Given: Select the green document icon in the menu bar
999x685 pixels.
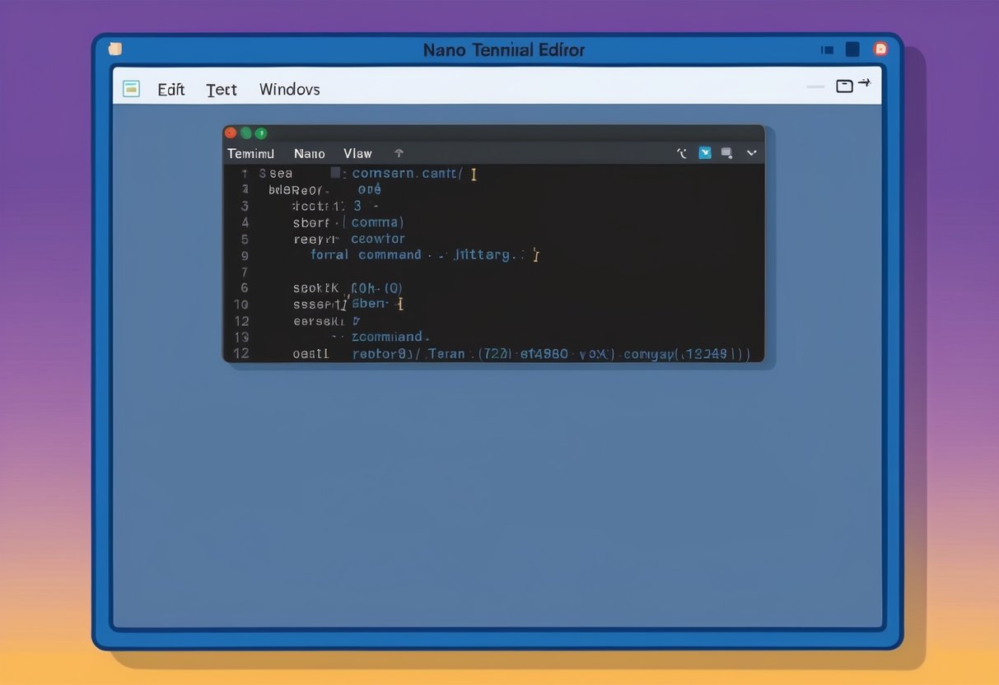Looking at the screenshot, I should (x=131, y=87).
